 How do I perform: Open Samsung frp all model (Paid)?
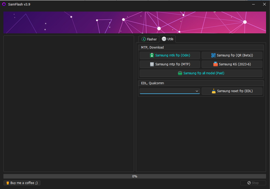click(x=201, y=73)
